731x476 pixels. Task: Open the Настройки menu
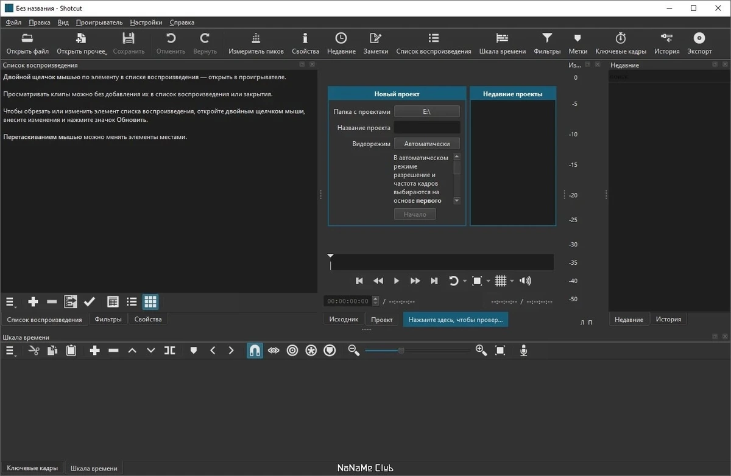(146, 23)
